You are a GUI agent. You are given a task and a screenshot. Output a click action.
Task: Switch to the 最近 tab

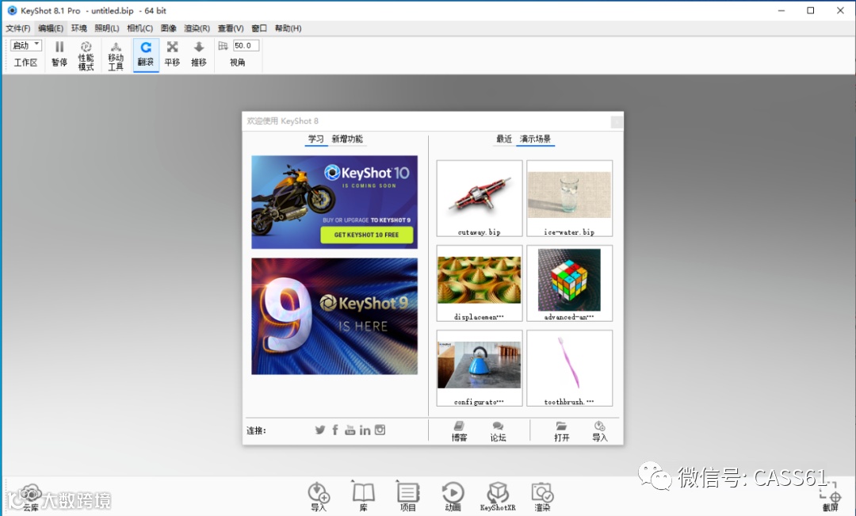504,140
